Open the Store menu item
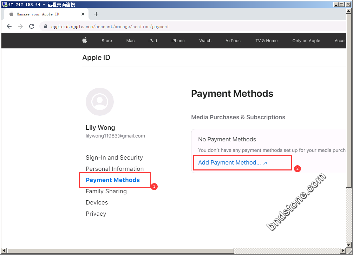The width and height of the screenshot is (353, 255). click(107, 41)
